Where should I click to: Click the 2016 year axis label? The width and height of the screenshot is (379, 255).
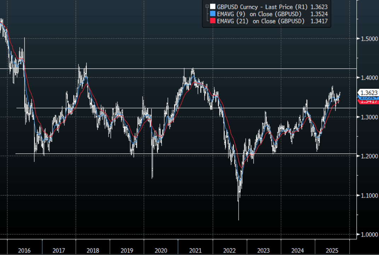(x=24, y=250)
